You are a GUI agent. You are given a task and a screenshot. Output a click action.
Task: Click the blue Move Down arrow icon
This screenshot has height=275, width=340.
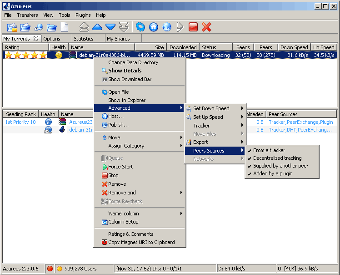click(110, 27)
